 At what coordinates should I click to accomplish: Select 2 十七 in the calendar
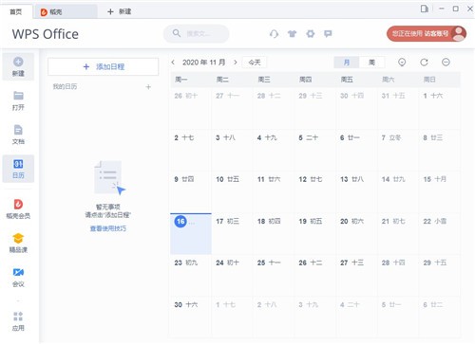click(x=191, y=150)
